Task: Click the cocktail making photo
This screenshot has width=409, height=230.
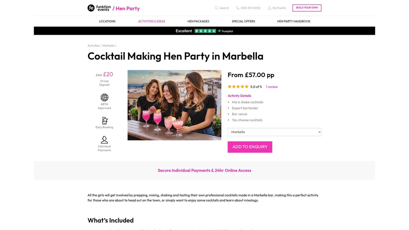Action: pyautogui.click(x=174, y=105)
